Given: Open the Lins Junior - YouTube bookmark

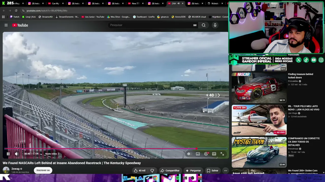Looking at the screenshot, I should [x=93, y=17].
